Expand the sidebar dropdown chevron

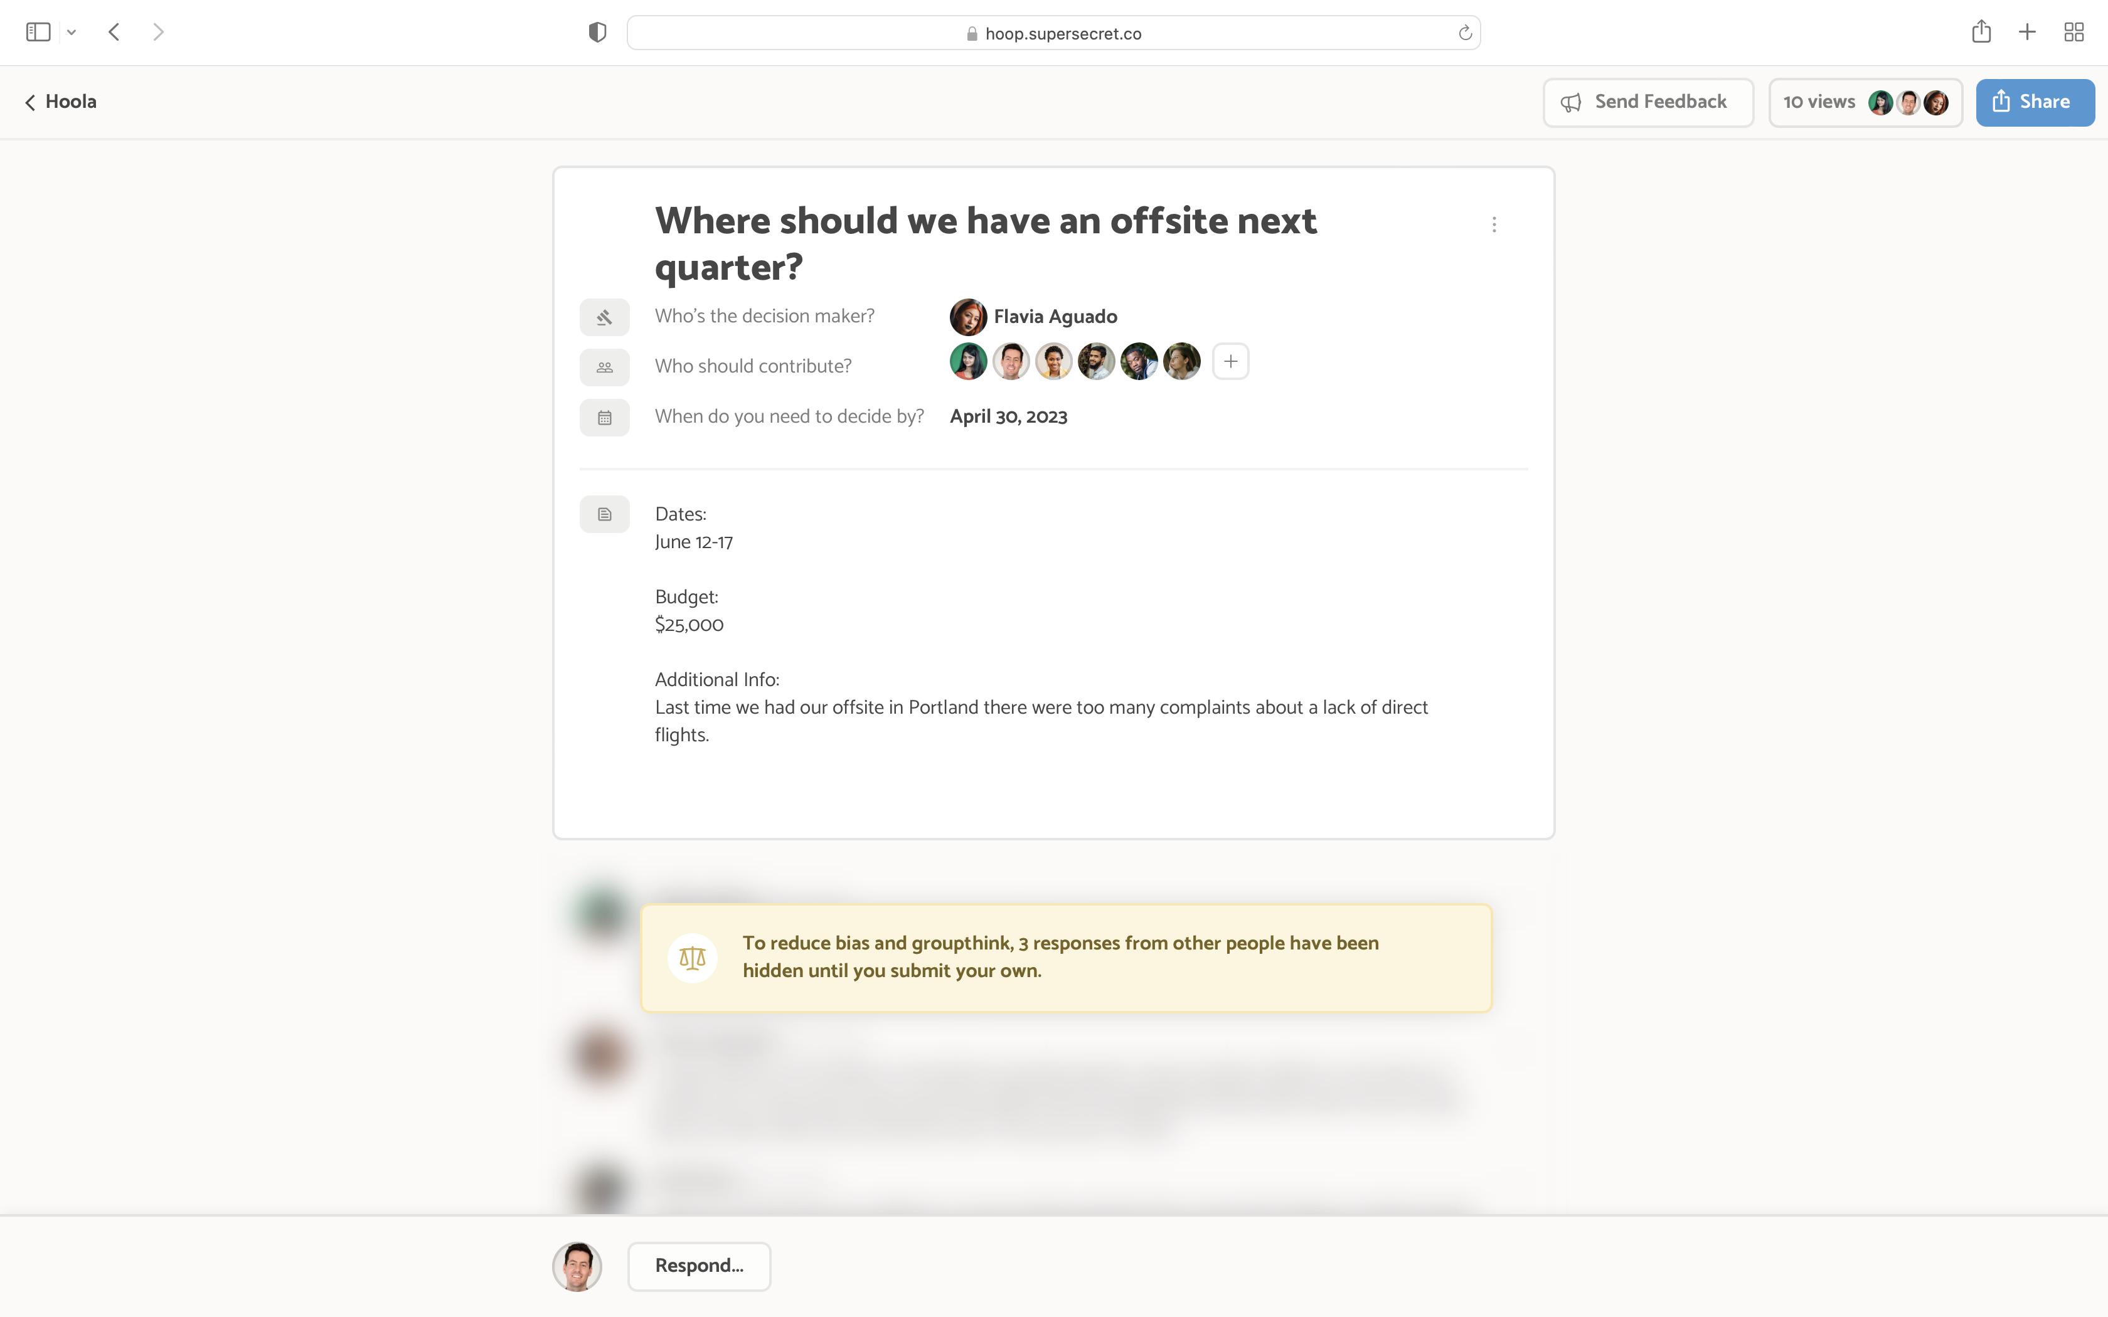pos(72,33)
